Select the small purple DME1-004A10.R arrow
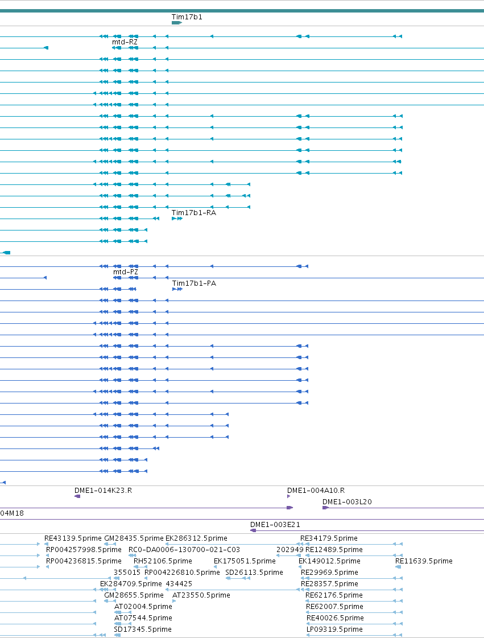Screen dimensions: 484x638 pos(289,496)
